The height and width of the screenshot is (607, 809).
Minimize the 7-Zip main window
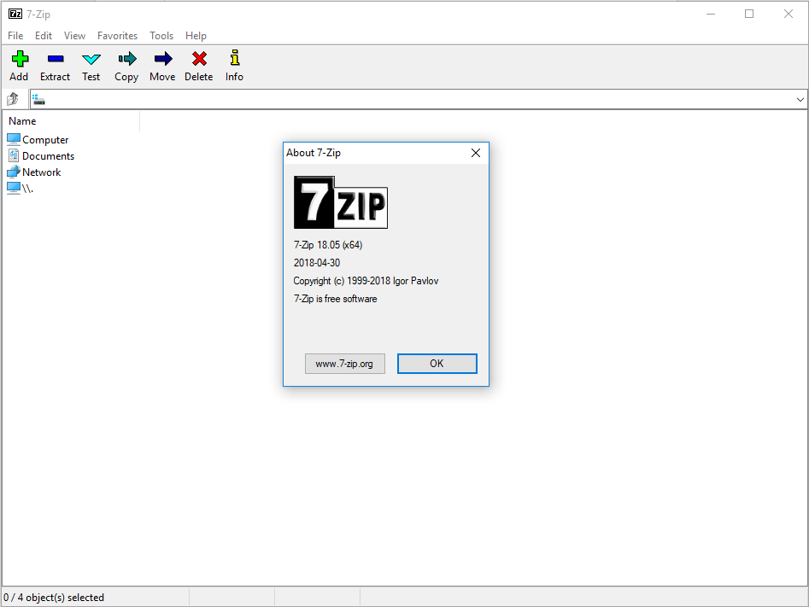pyautogui.click(x=711, y=14)
